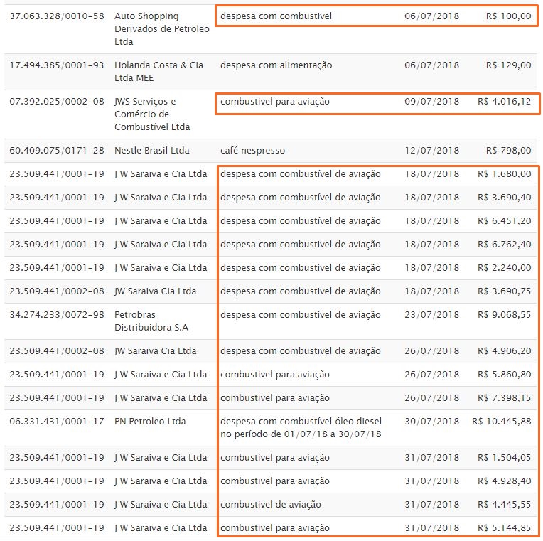Click the R$ 798,00 amount cell
Viewport: 543px width, 541px height.
tap(508, 150)
